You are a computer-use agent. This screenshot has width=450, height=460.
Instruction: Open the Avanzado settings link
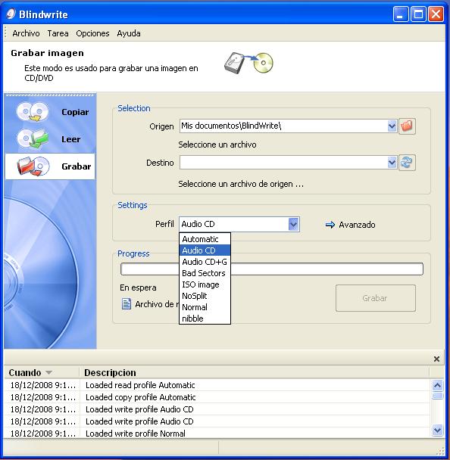pos(357,225)
